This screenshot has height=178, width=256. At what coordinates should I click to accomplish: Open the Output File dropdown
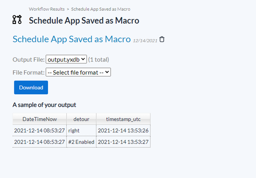[66, 59]
